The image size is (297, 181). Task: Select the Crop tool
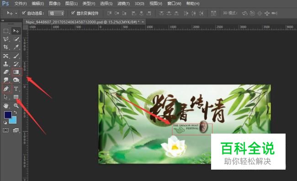6,47
